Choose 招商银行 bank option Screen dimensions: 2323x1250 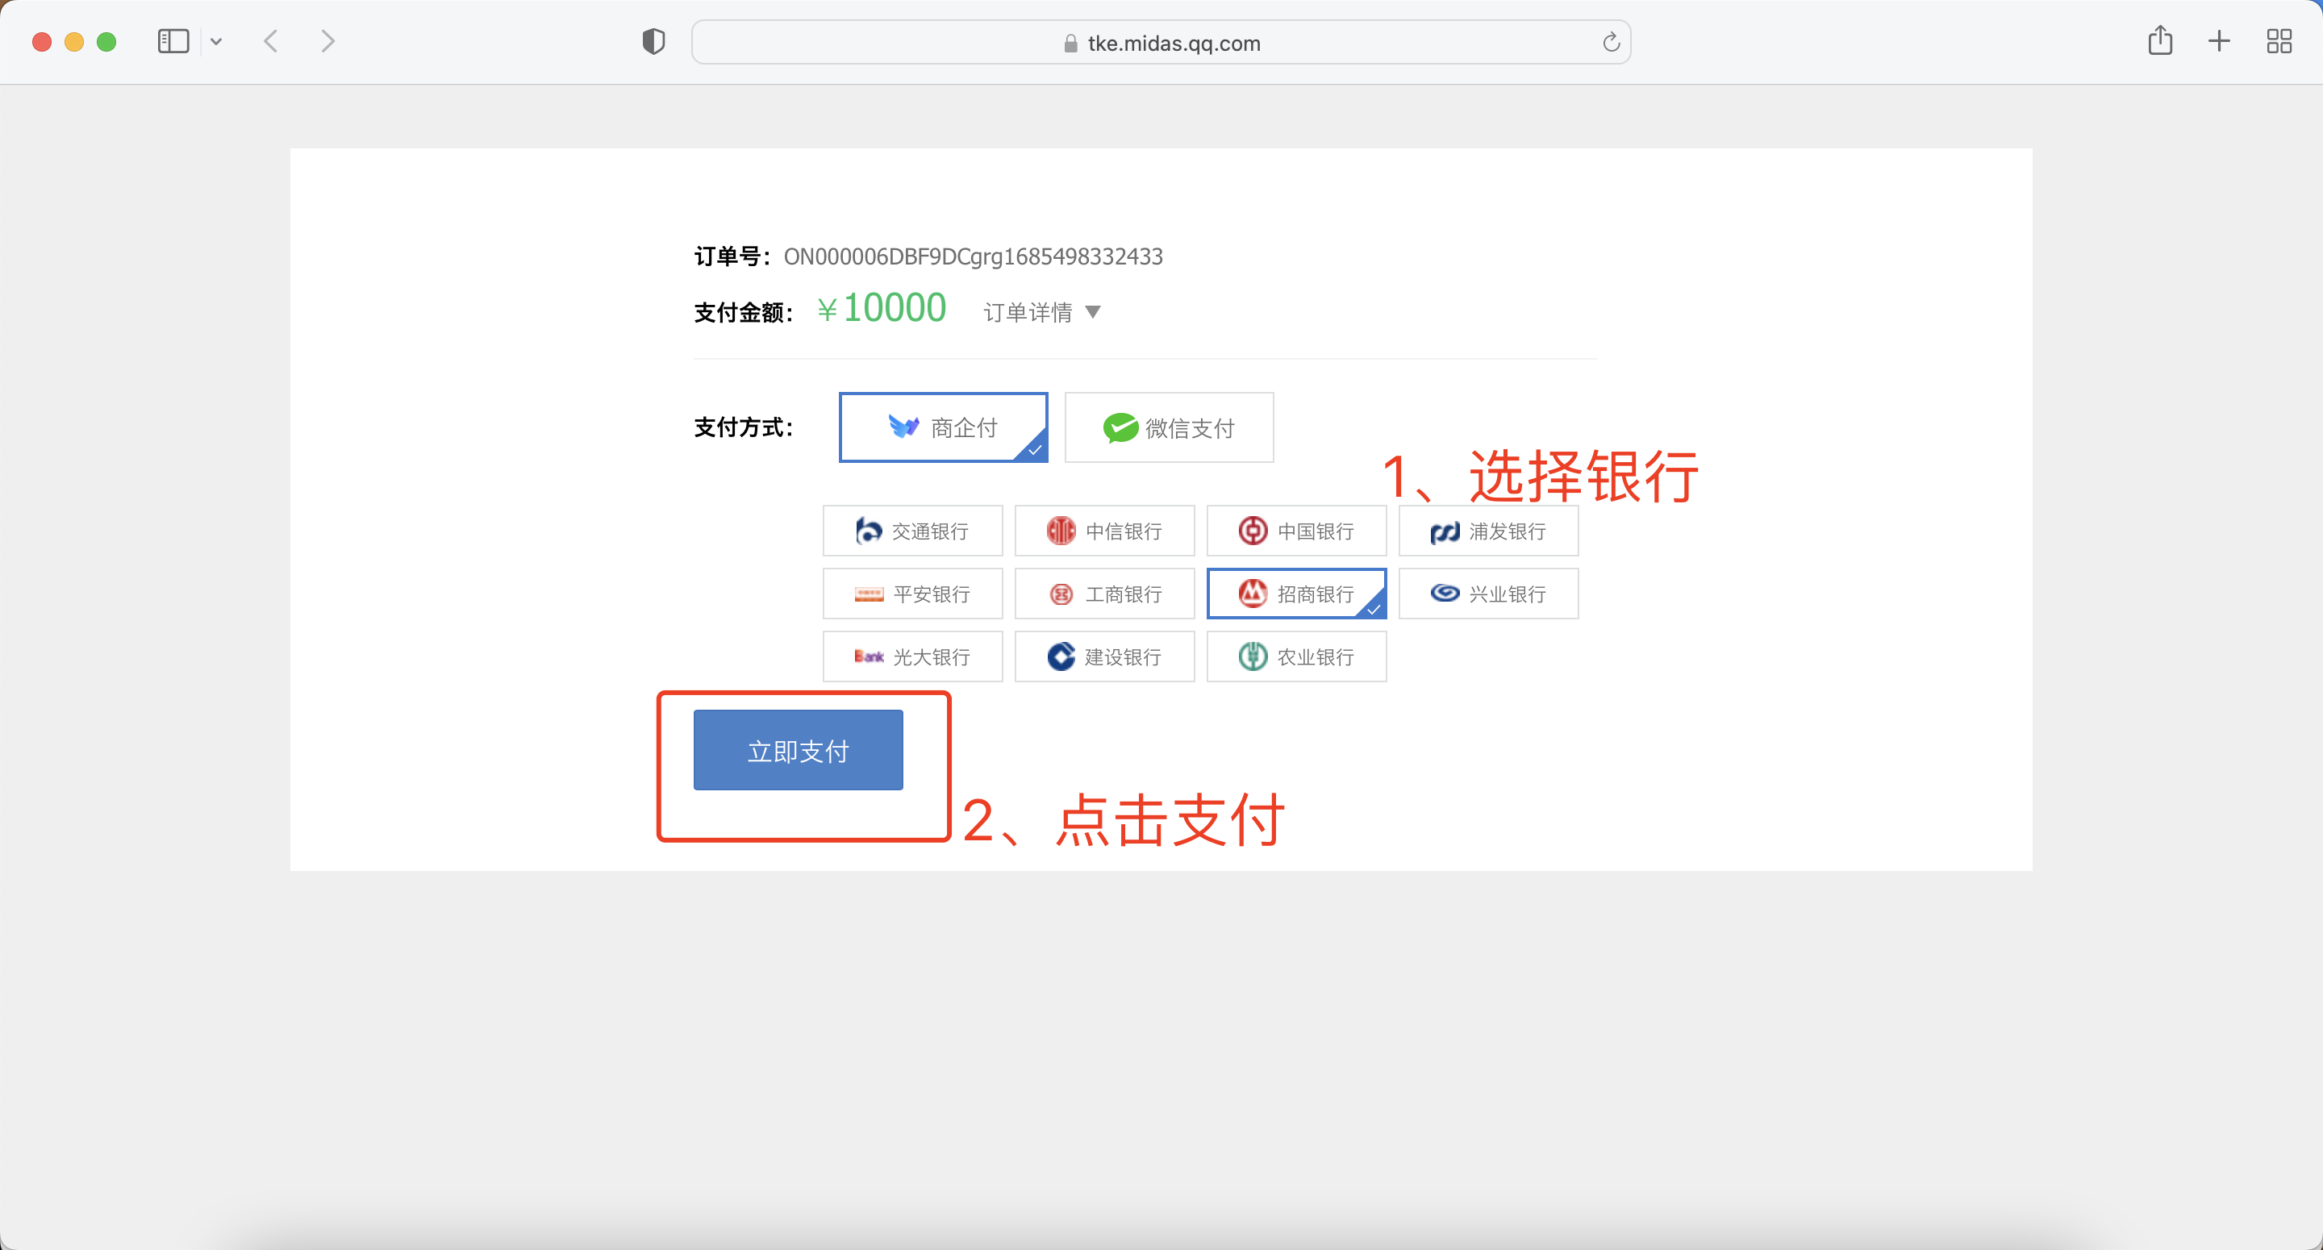1296,594
